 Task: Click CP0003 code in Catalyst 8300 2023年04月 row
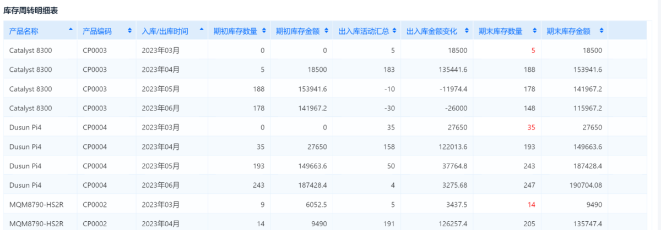pos(95,70)
